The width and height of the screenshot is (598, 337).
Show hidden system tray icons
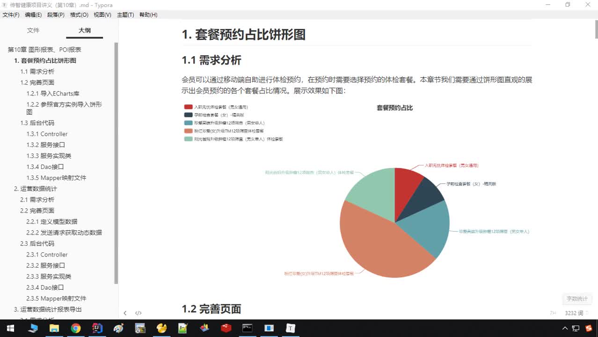[x=565, y=328]
